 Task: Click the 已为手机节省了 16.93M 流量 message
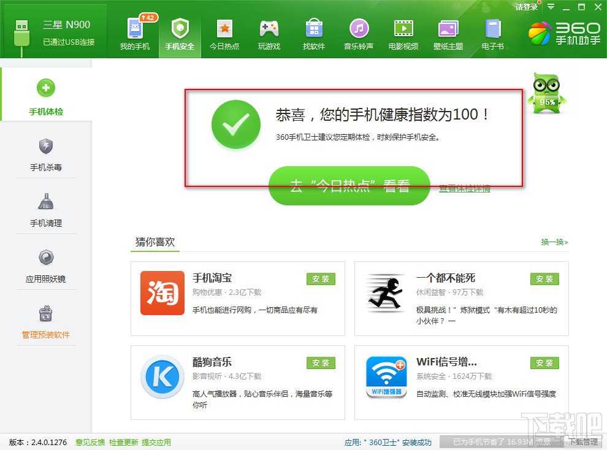(502, 442)
